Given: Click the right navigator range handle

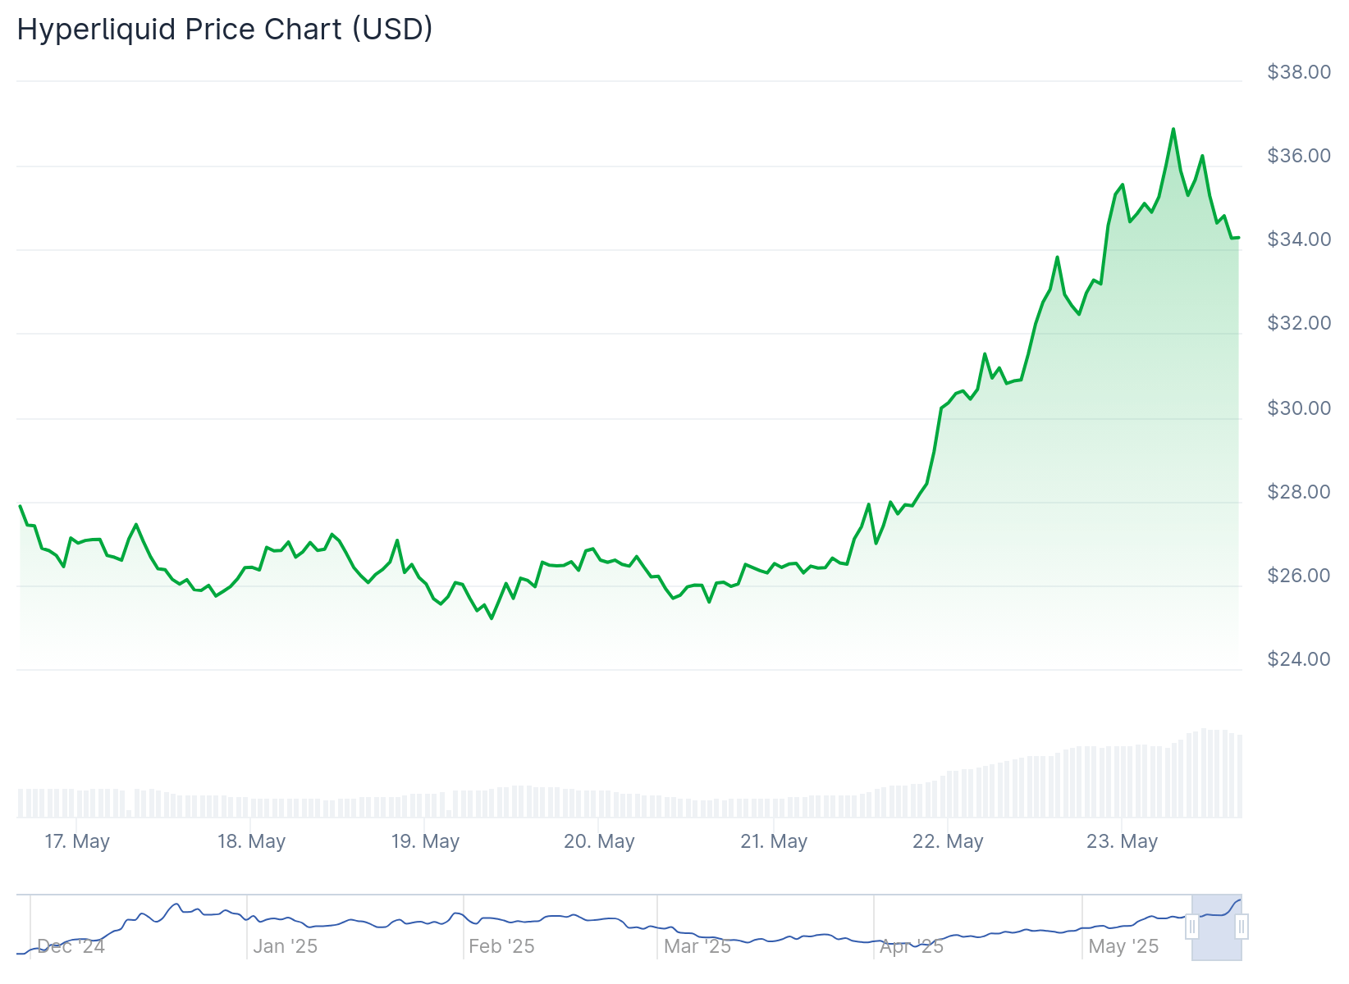Looking at the screenshot, I should [x=1242, y=927].
